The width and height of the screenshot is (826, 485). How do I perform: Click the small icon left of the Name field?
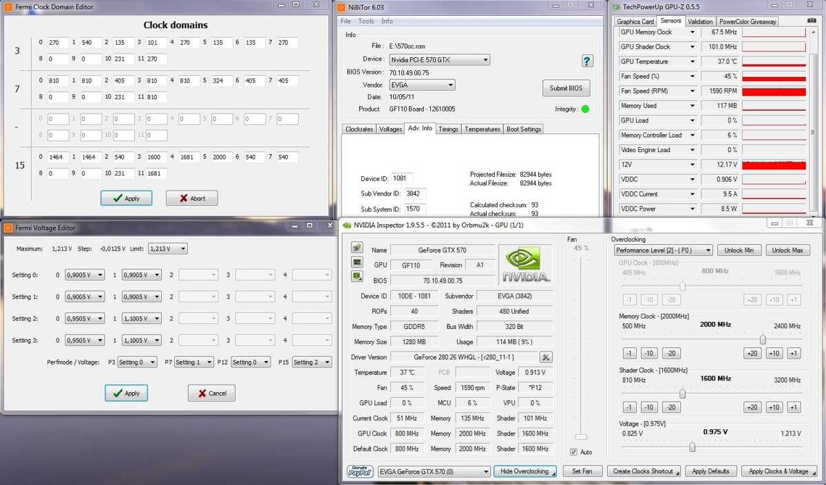(357, 248)
